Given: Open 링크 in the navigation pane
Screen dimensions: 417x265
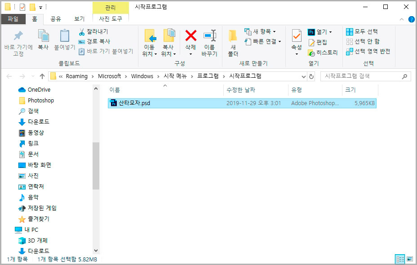Looking at the screenshot, I should [x=29, y=144].
